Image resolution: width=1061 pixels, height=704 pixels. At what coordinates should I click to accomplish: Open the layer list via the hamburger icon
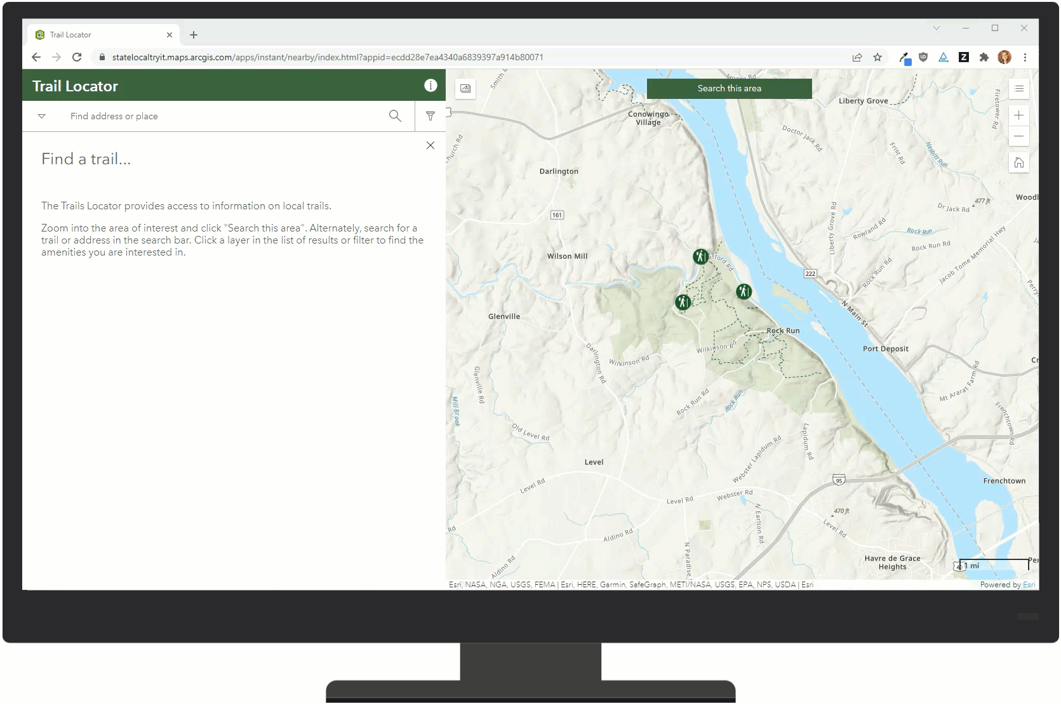(1019, 89)
